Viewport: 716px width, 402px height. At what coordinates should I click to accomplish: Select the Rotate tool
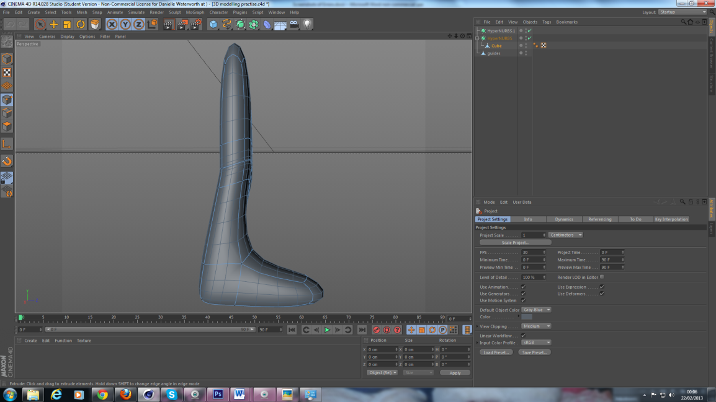81,24
